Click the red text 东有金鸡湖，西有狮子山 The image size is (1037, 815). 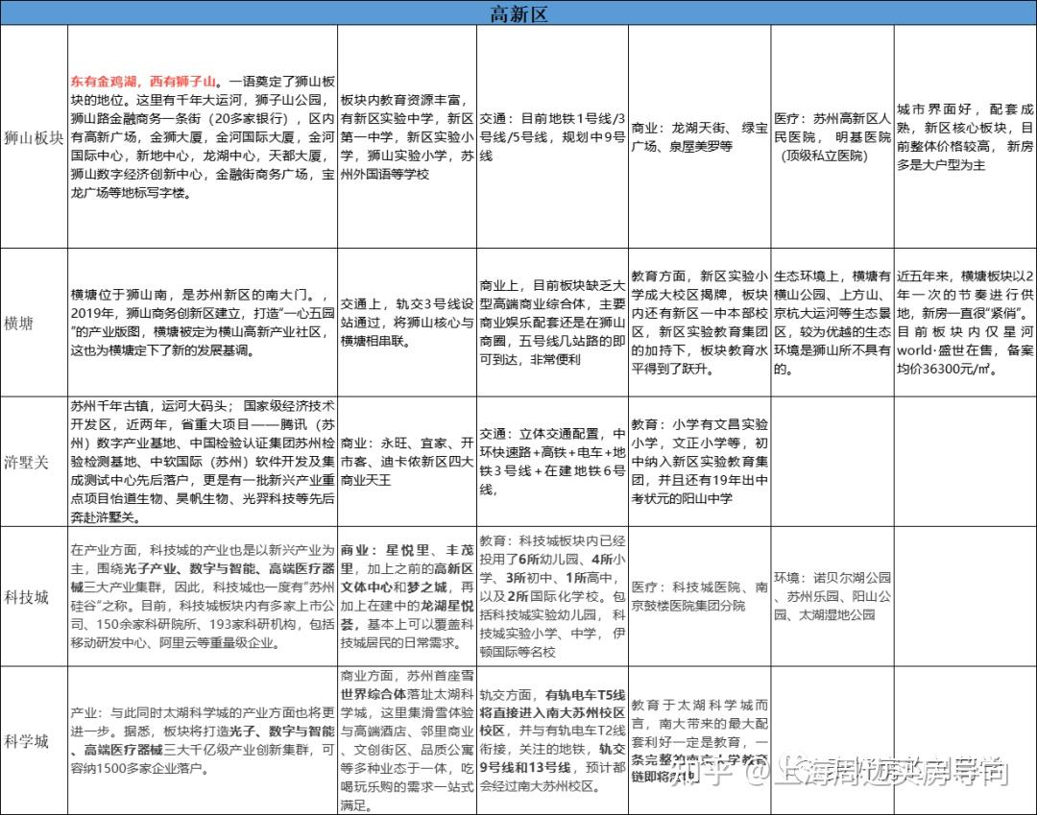coord(143,82)
